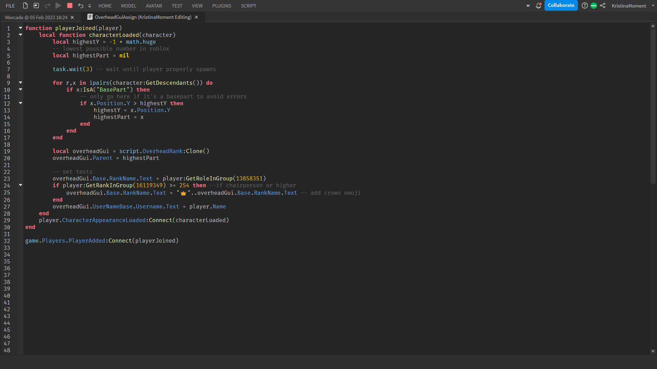
Task: Create a new place with the new file icon
Action: pos(25,5)
